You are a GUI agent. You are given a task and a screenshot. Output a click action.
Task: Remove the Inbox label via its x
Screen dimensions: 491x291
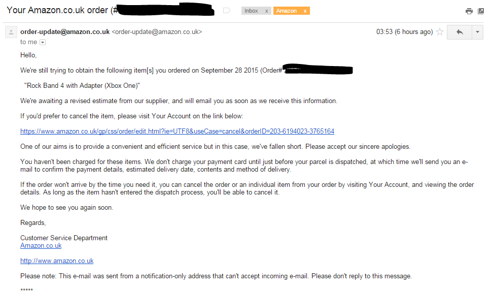(266, 11)
